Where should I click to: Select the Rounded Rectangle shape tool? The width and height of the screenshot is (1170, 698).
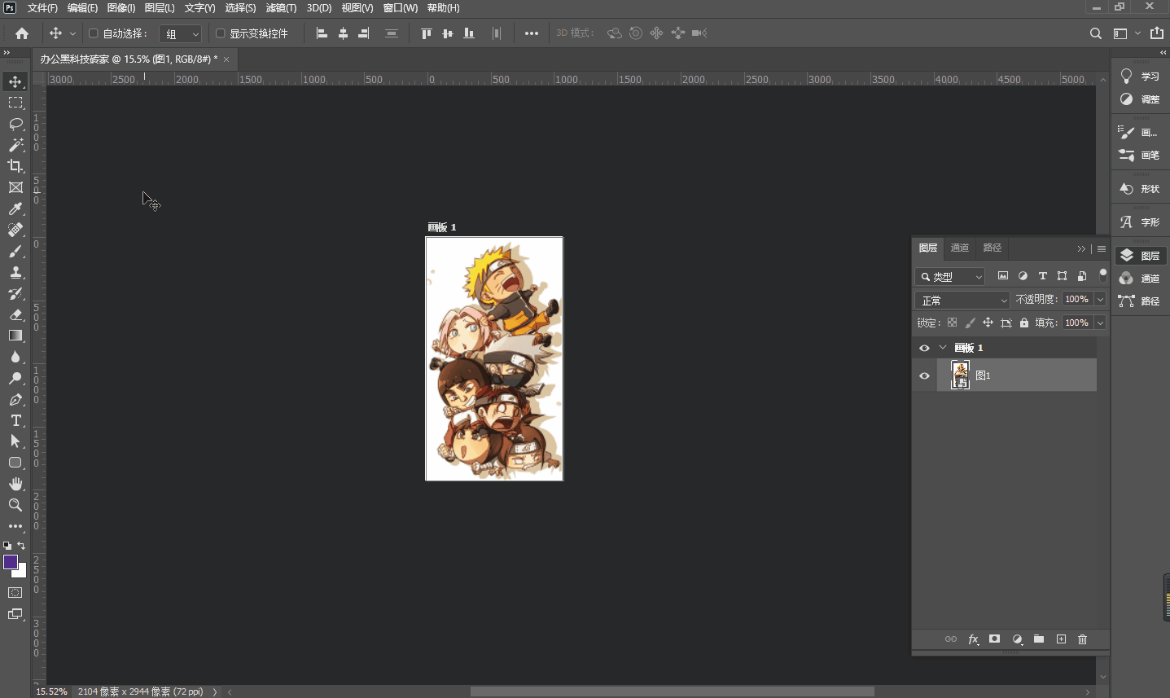point(15,463)
